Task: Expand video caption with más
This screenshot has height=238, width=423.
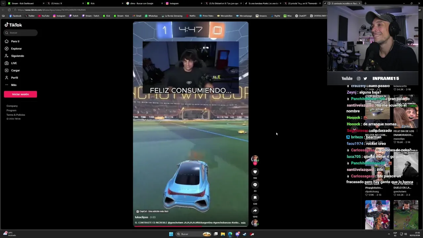Action: 243,223
